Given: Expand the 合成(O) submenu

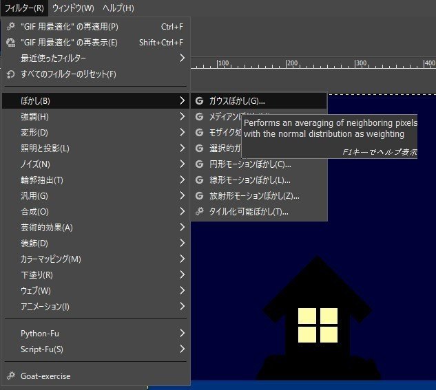Looking at the screenshot, I should coord(96,212).
